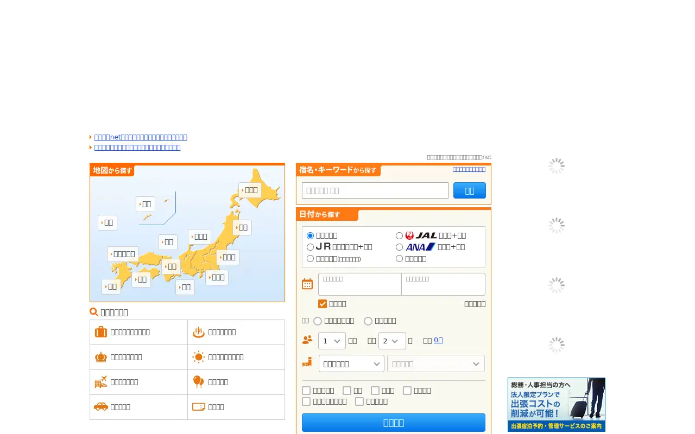Click the '地図から探す' panel header
695x434 pixels.
[112, 170]
